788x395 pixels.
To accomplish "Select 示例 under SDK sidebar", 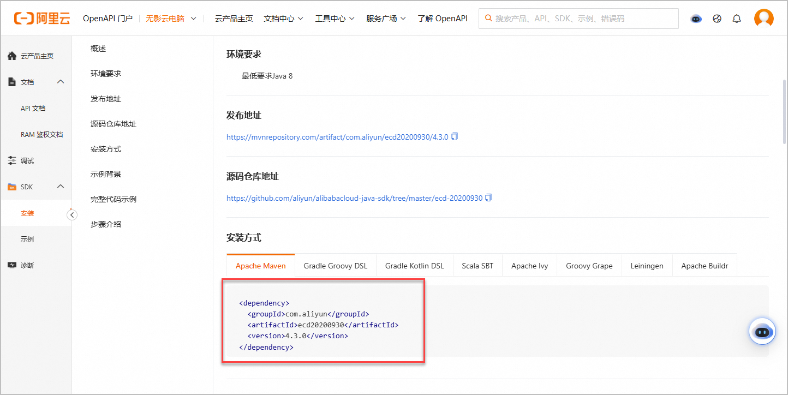I will [x=27, y=239].
